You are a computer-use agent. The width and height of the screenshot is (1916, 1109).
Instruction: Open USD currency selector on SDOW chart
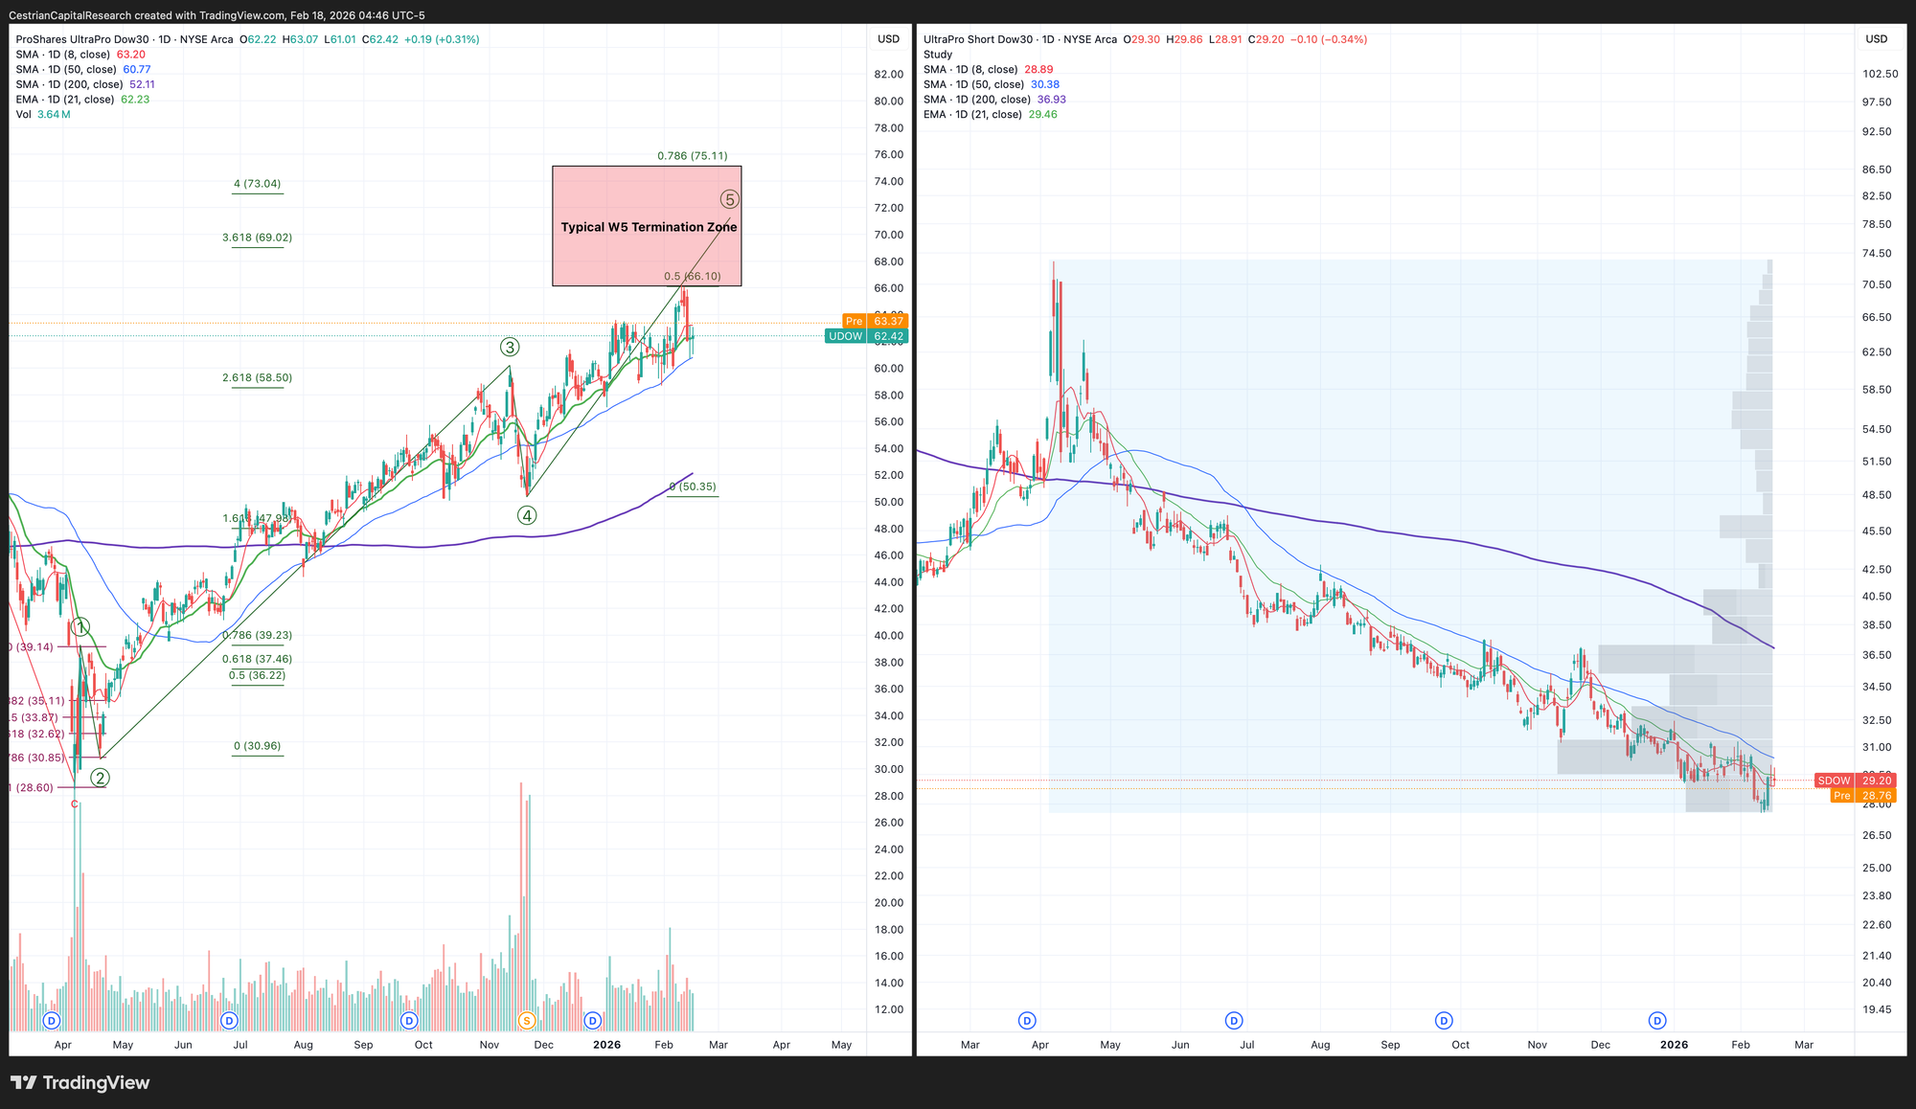(1876, 39)
